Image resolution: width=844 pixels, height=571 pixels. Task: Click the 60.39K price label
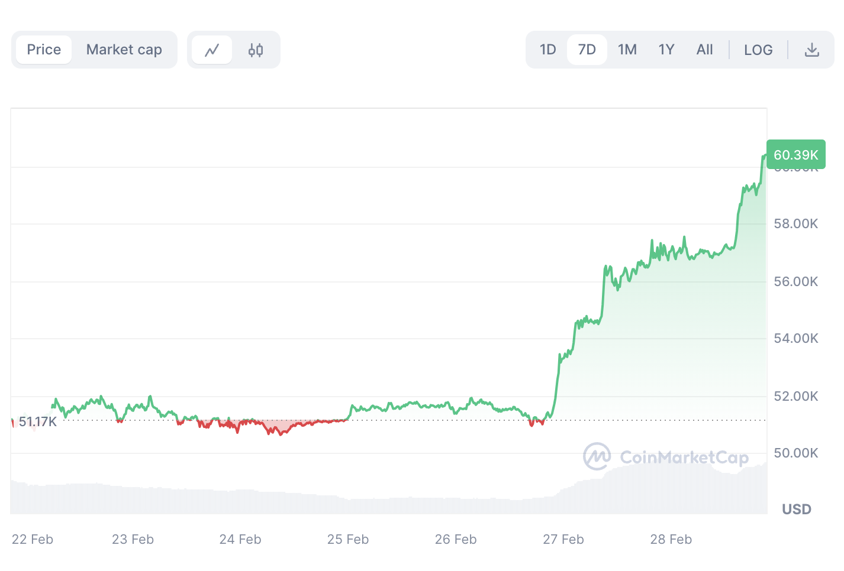pyautogui.click(x=796, y=154)
